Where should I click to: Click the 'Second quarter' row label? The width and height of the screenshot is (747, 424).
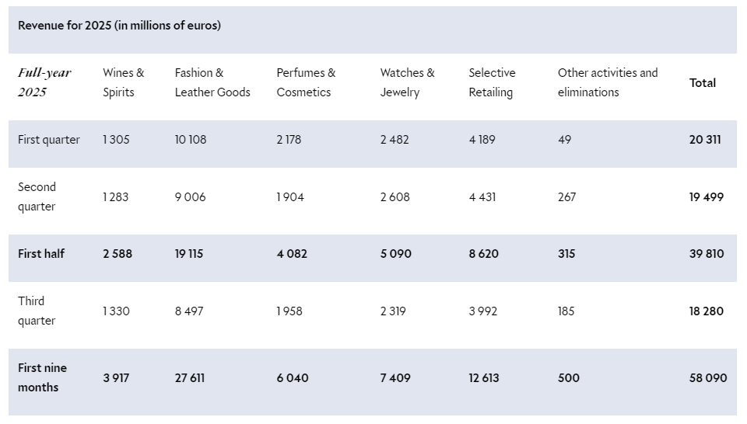click(x=37, y=196)
